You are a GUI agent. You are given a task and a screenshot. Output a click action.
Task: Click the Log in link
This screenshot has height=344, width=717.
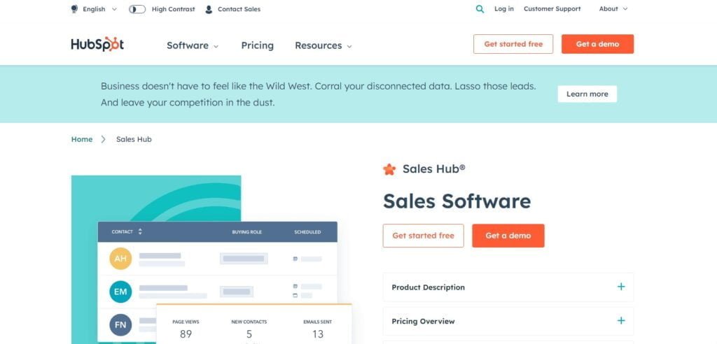tap(503, 9)
